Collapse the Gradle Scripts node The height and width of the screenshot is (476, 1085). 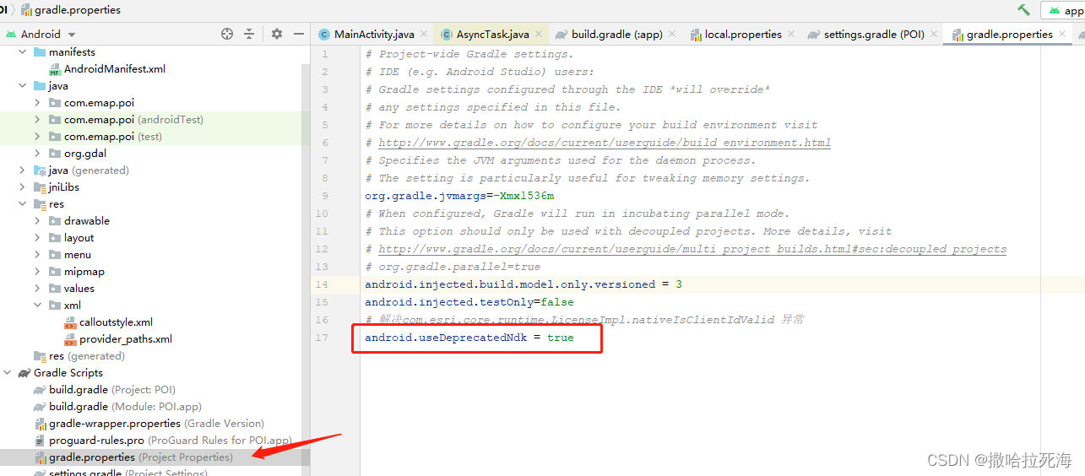[8, 373]
